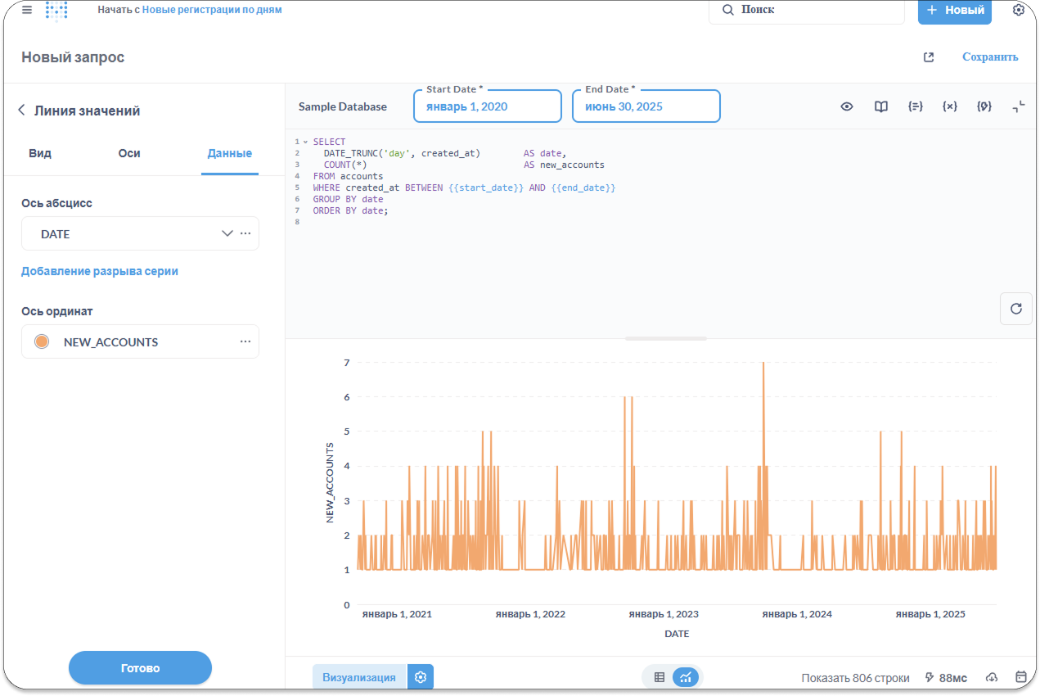Open the hamburger sidebar menu

coord(27,10)
